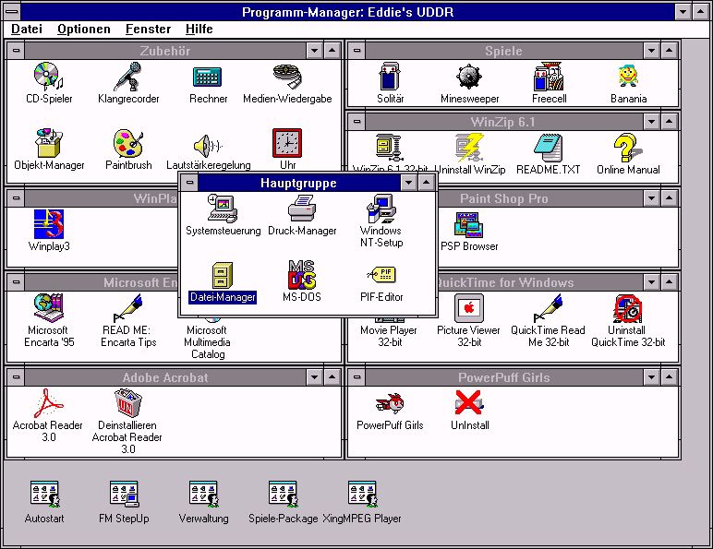713x549 pixels.
Task: Open the CD-Spieler program icon
Action: [x=48, y=77]
